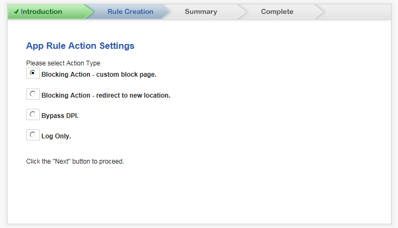Screen dimensions: 398x228
Task: Click the 'Log Only.' label text
Action: pyautogui.click(x=56, y=136)
